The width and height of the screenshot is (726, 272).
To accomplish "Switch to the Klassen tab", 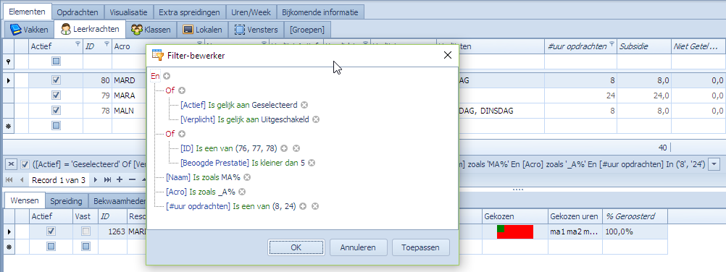I will click(151, 30).
